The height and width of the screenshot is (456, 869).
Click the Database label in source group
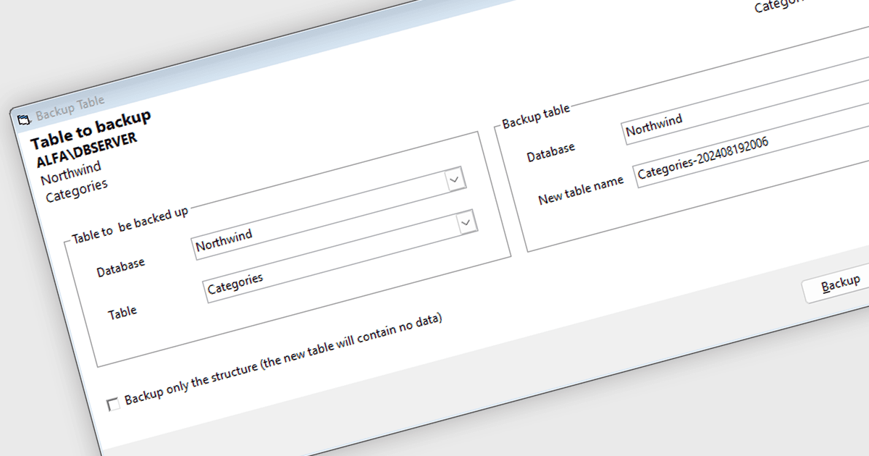coord(120,266)
